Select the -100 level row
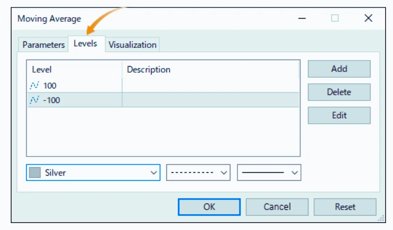 click(x=163, y=100)
